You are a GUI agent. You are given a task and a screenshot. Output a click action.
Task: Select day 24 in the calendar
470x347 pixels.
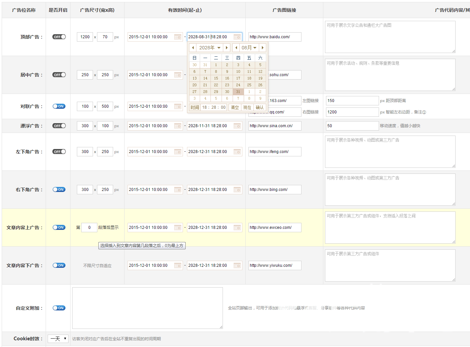pos(238,85)
